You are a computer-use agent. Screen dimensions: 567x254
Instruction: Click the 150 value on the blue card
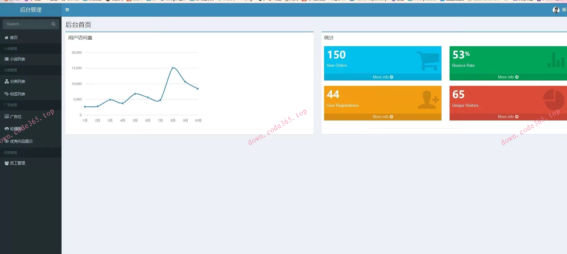click(x=336, y=55)
